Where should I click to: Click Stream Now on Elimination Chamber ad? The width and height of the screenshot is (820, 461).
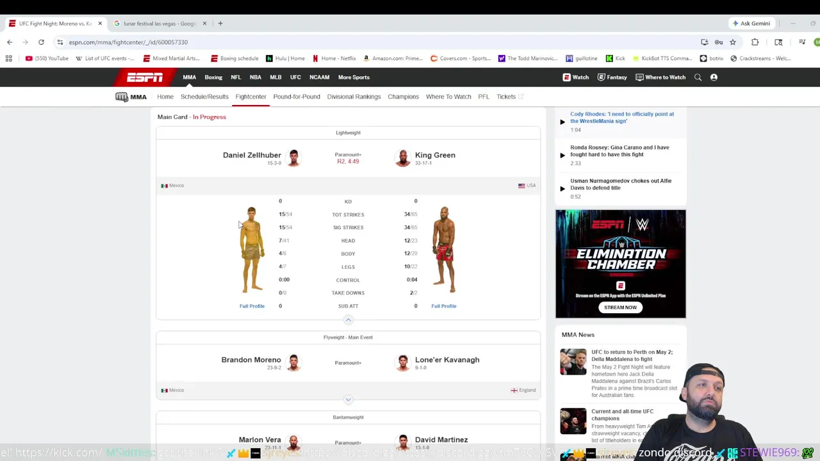[620, 307]
